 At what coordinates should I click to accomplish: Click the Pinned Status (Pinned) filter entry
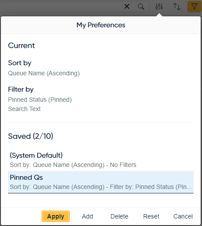tap(40, 100)
